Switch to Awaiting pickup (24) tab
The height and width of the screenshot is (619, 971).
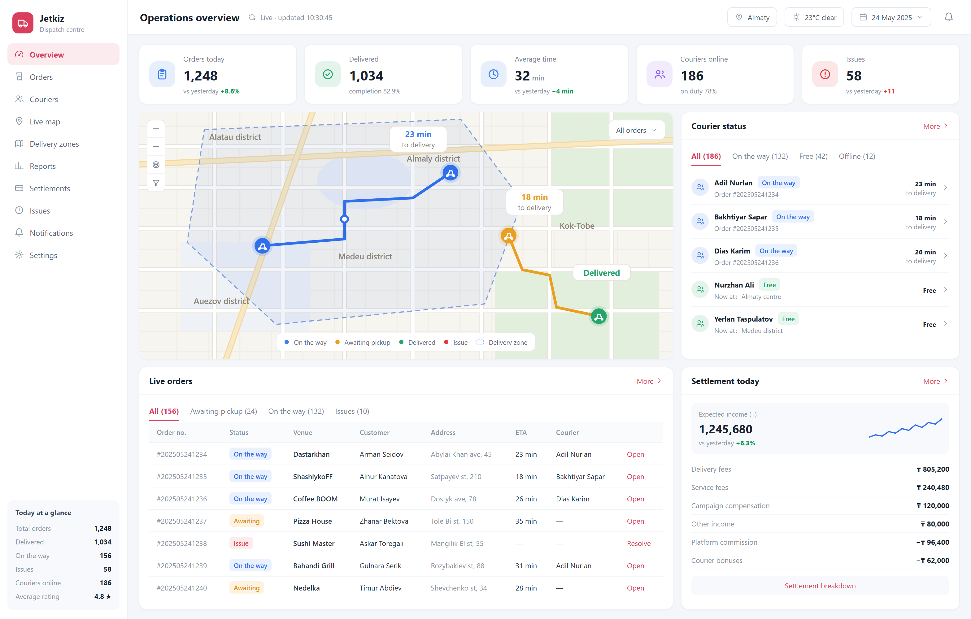[223, 411]
